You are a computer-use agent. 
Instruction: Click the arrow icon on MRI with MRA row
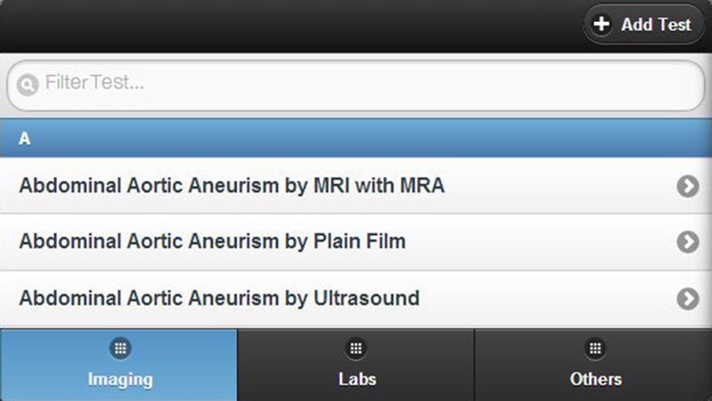click(x=688, y=186)
